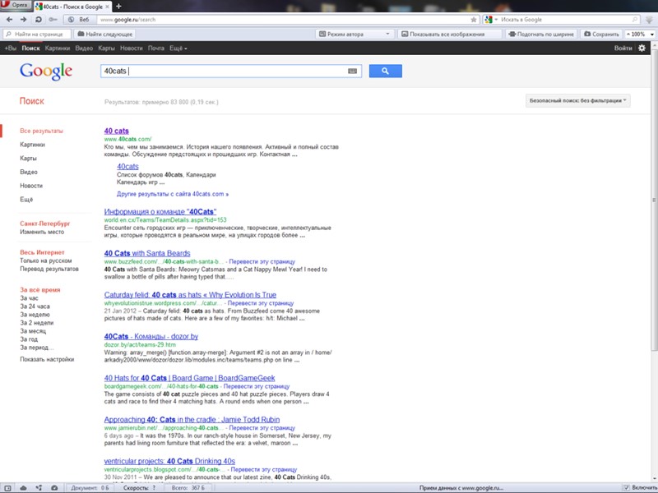Close the 40cats Google tab
Image resolution: width=658 pixels, height=493 pixels.
pos(108,7)
